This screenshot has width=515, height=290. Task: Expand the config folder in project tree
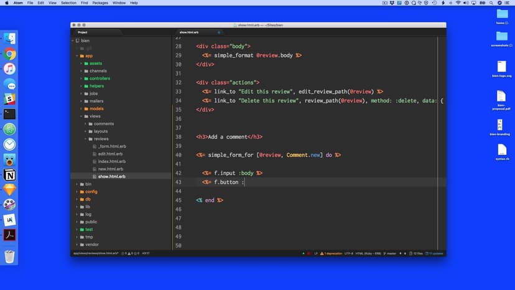(x=77, y=192)
